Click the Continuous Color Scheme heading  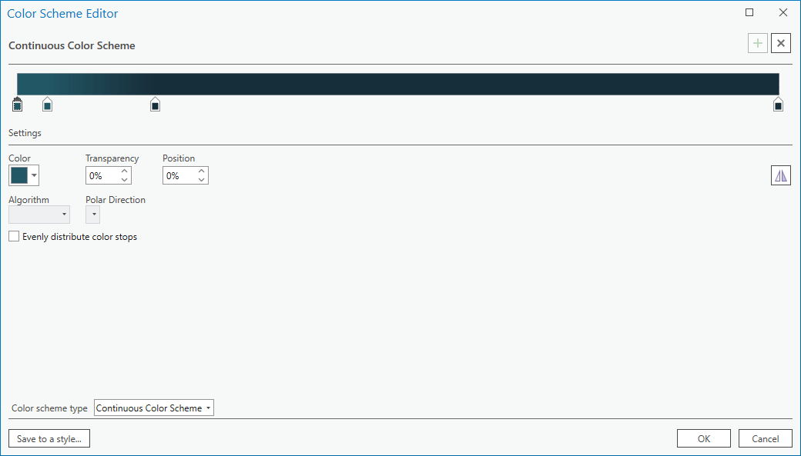[x=72, y=45]
